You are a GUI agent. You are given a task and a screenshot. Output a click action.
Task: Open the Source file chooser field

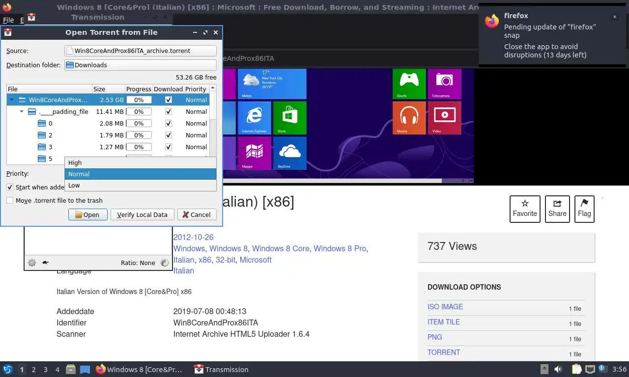[x=141, y=51]
